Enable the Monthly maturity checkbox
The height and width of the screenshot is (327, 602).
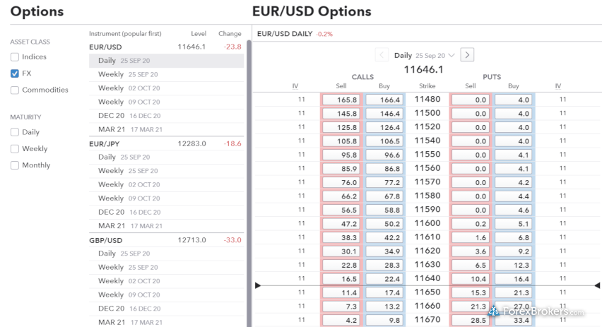pos(15,165)
